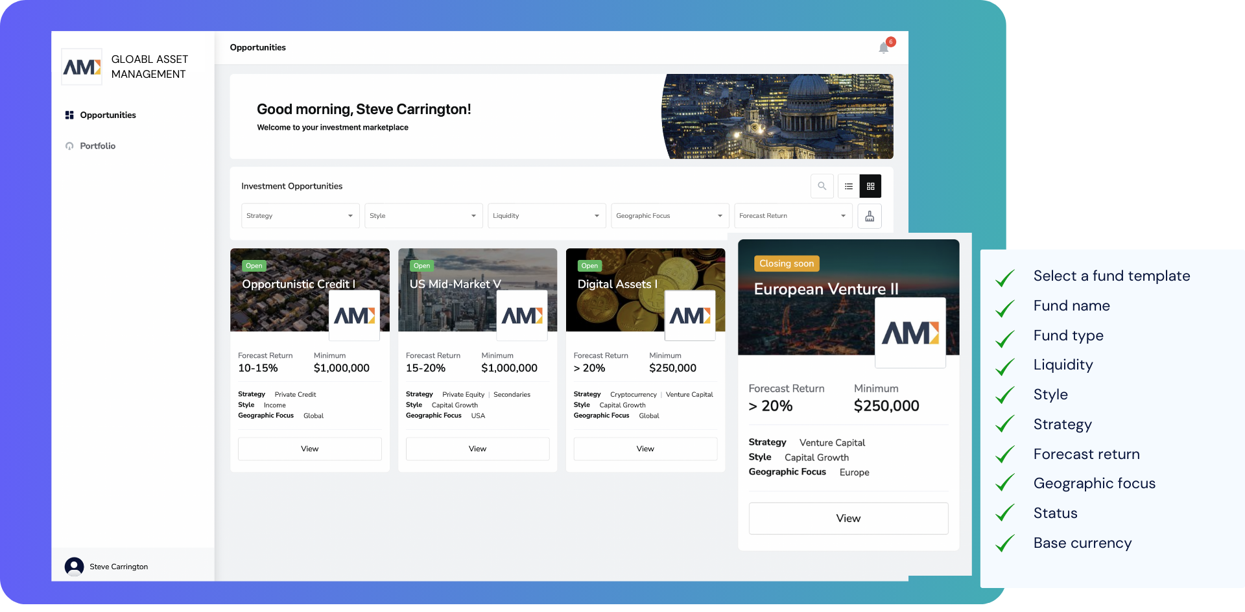Image resolution: width=1245 pixels, height=612 pixels.
Task: Open the Strategy filter dropdown
Action: pyautogui.click(x=300, y=216)
